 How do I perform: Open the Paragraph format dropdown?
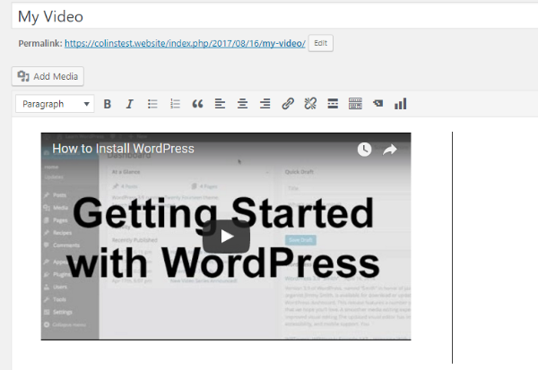point(55,104)
